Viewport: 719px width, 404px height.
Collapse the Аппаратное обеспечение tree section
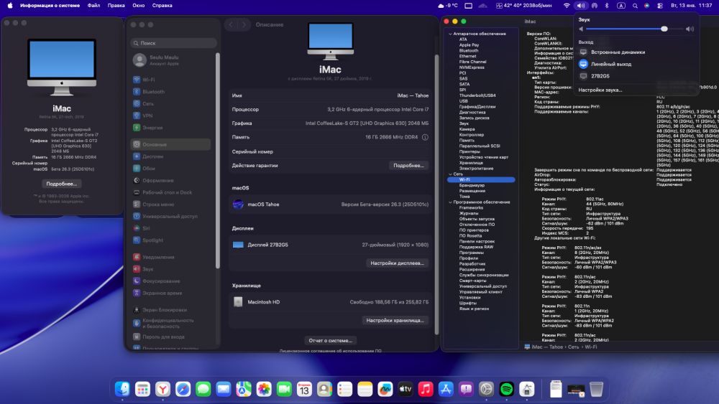coord(450,34)
